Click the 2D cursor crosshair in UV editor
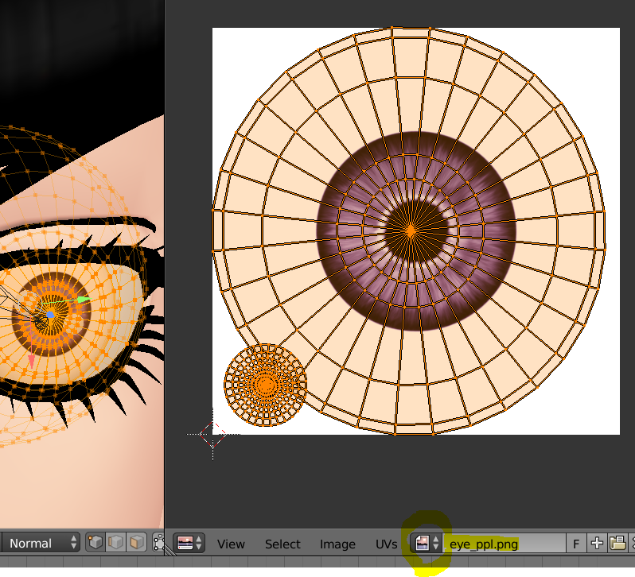Viewport: 635px width, 577px height. click(212, 434)
